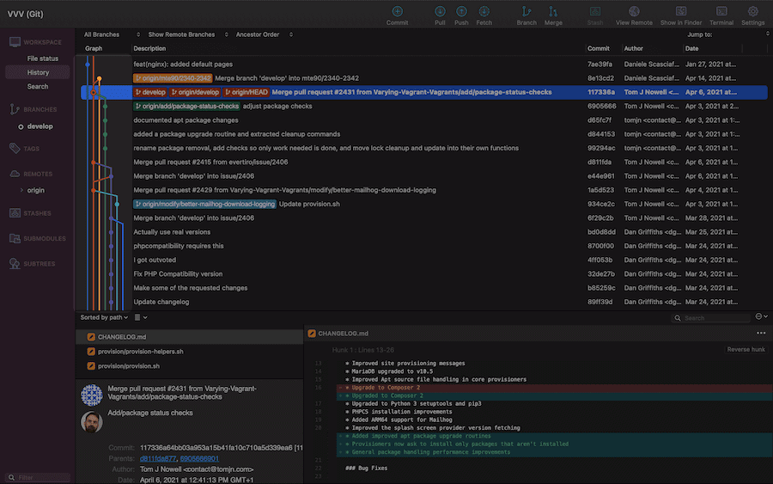Select File status in sidebar
This screenshot has width=773, height=484.
point(43,58)
